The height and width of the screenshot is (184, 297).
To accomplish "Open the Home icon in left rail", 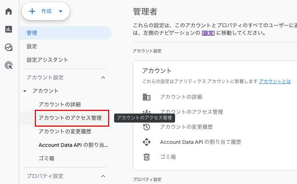I will [x=9, y=11].
